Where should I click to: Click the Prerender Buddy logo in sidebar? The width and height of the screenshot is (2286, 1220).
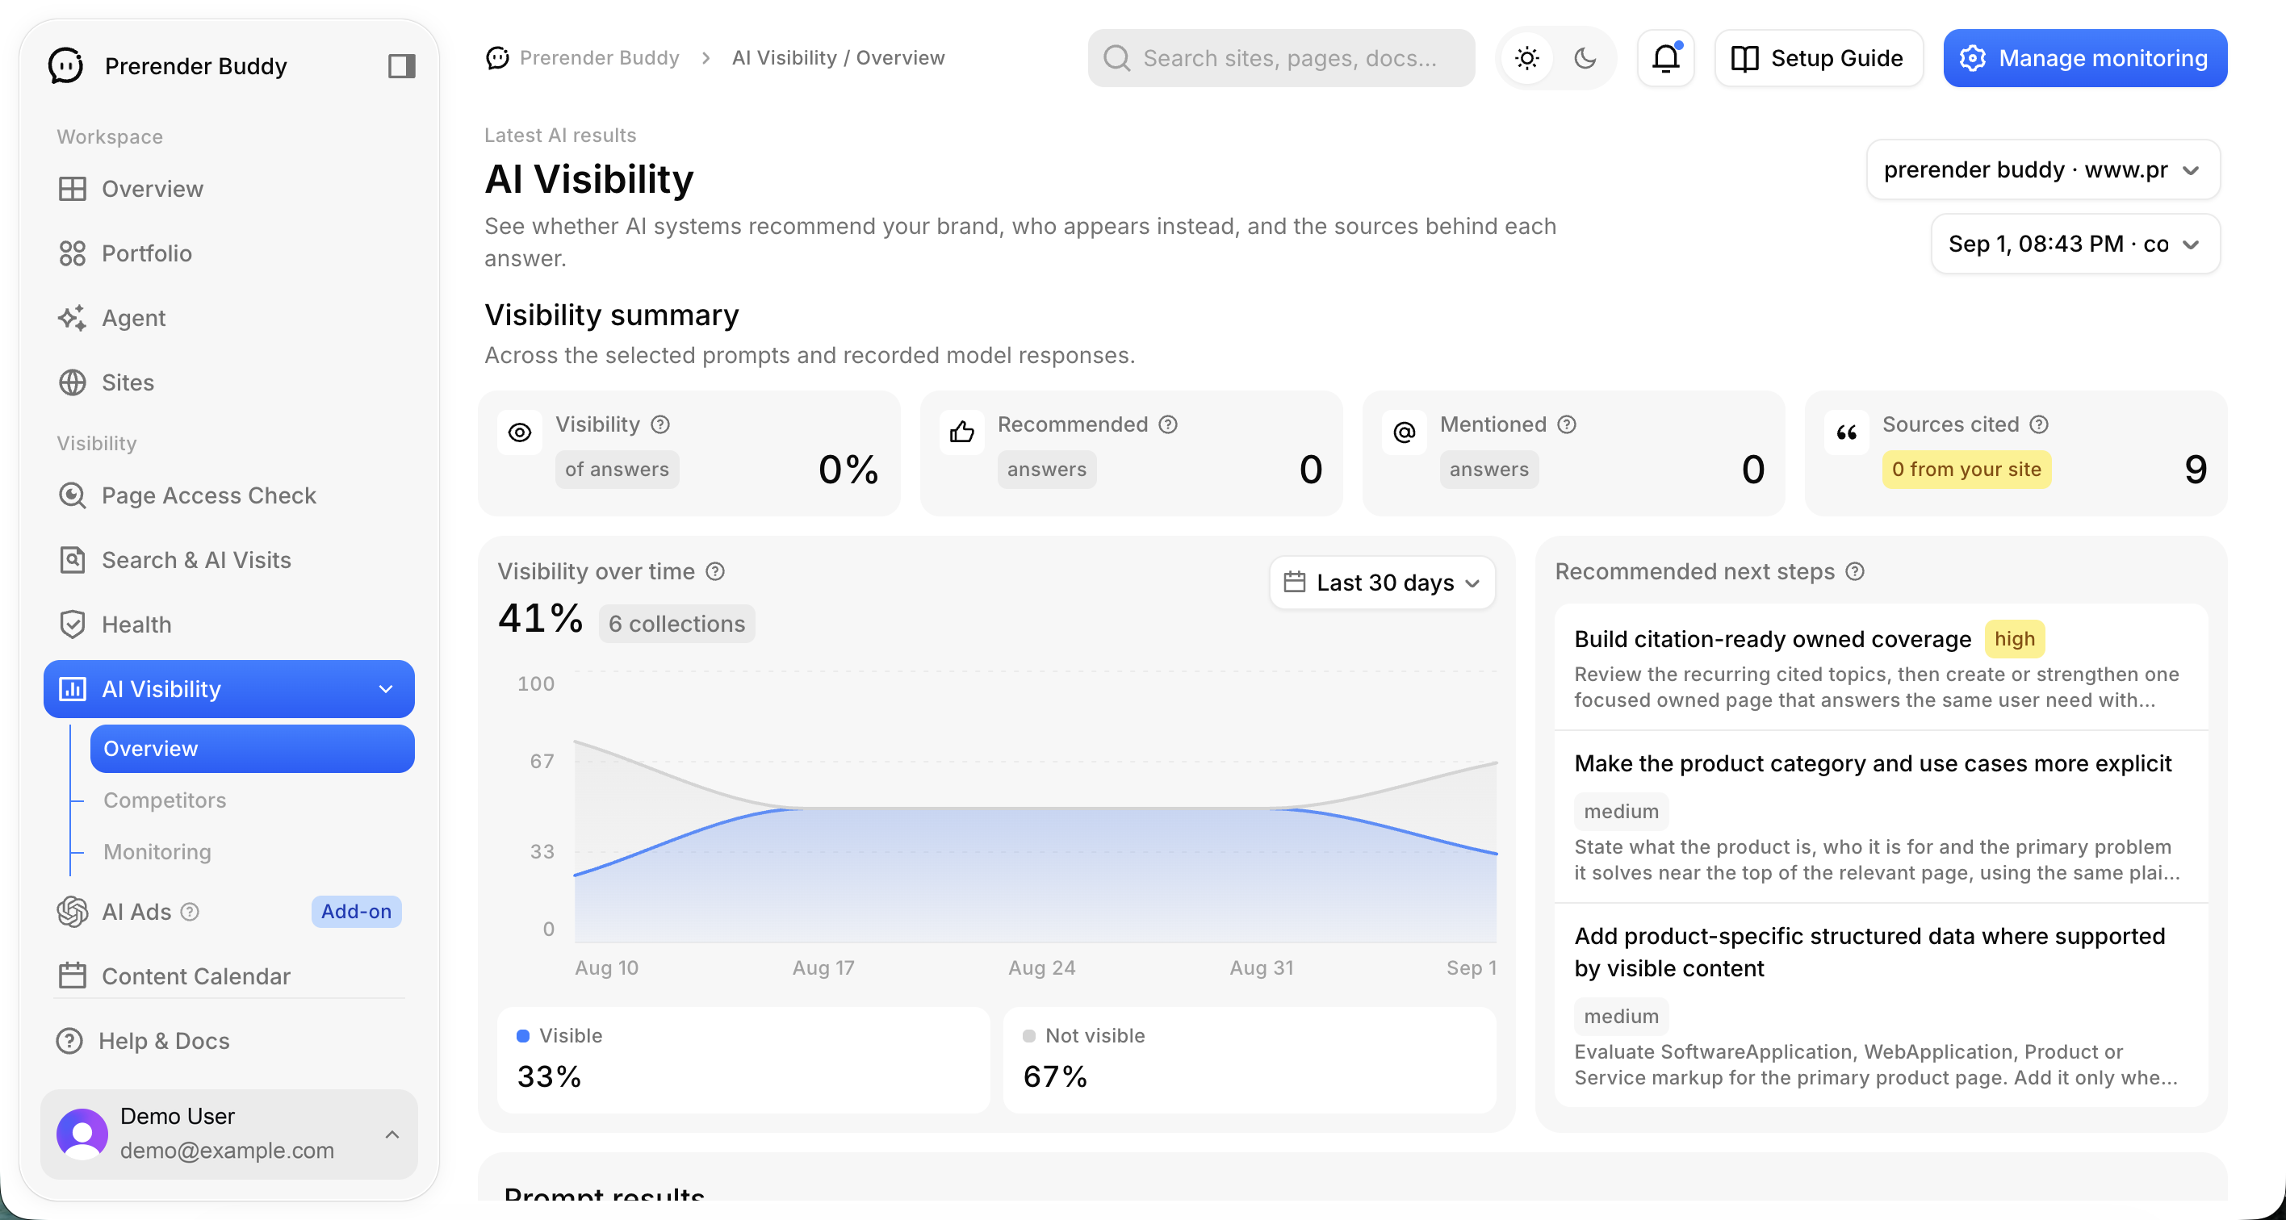[66, 65]
